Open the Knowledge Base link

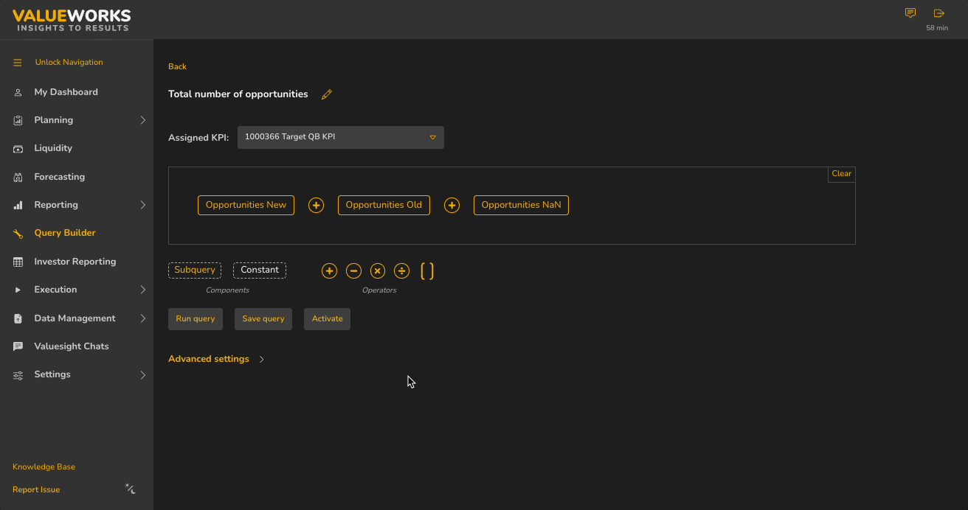pos(44,467)
